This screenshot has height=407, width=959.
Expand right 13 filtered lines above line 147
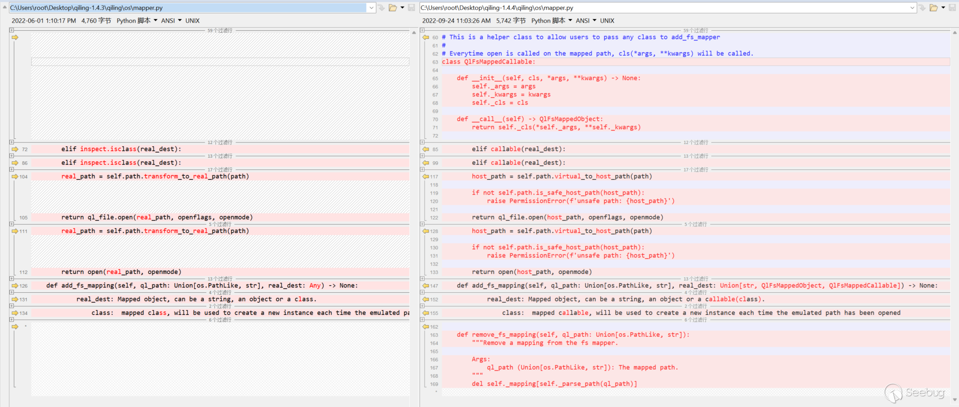[422, 279]
